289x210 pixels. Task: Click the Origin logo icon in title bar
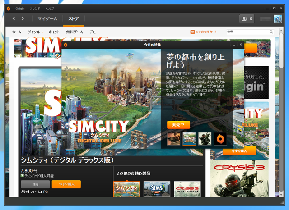(x=9, y=9)
